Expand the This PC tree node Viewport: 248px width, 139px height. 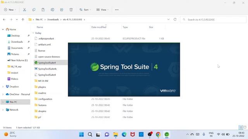(3, 102)
